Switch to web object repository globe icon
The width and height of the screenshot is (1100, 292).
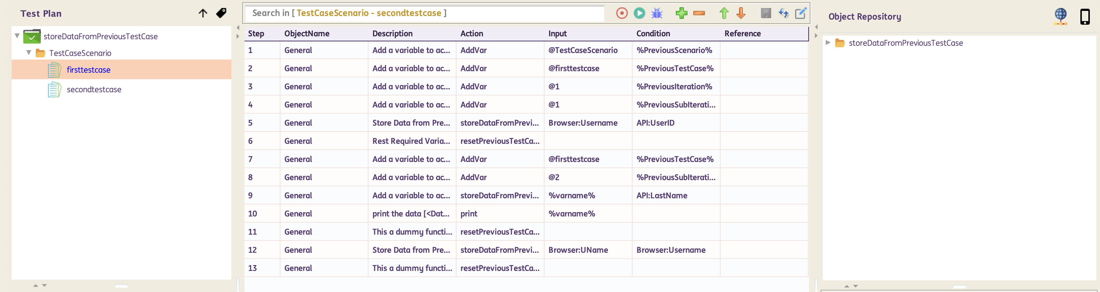1061,17
